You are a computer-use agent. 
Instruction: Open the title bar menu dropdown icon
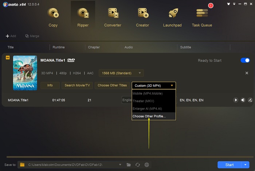point(234,4)
